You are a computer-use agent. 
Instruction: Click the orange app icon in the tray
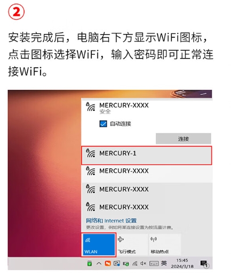point(108,264)
